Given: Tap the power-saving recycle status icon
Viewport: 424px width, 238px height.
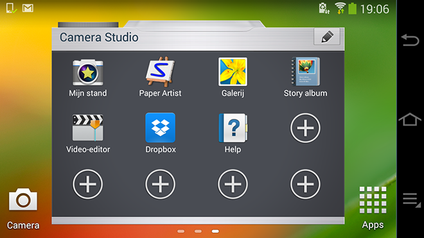Looking at the screenshot, I should pyautogui.click(x=324, y=8).
